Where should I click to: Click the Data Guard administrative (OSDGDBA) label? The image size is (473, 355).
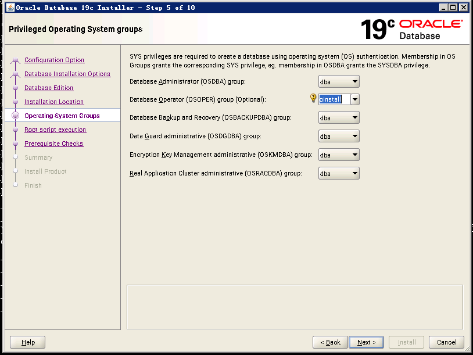[195, 136]
